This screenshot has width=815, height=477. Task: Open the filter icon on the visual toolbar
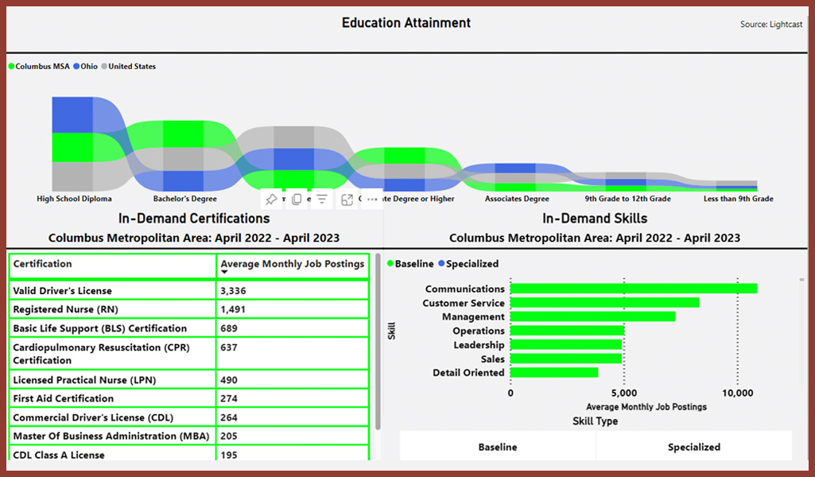(x=322, y=199)
